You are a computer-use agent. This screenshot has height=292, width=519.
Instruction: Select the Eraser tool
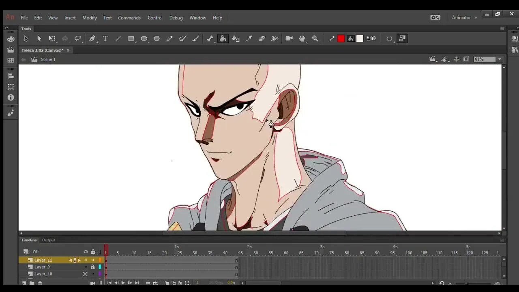point(262,39)
